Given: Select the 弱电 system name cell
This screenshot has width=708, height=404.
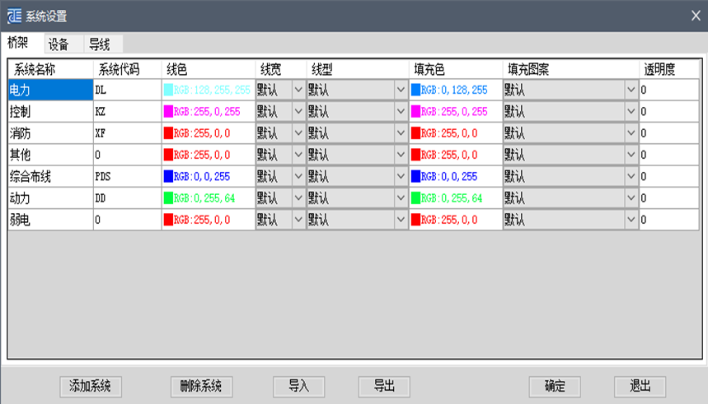Looking at the screenshot, I should (50, 220).
